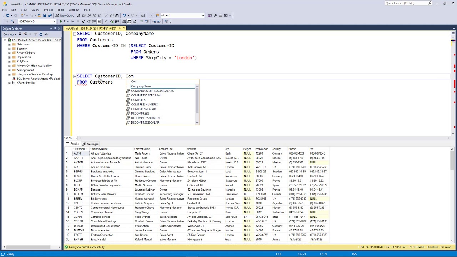457x257 pixels.
Task: Expand the Security folder node
Action: (x=9, y=49)
